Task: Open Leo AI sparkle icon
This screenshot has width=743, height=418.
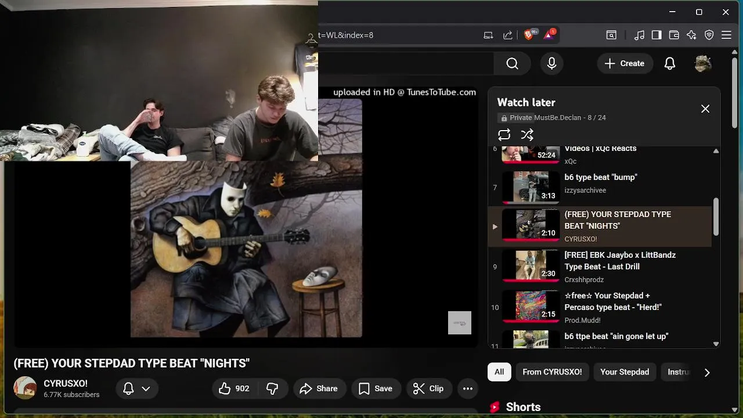Action: click(x=691, y=35)
